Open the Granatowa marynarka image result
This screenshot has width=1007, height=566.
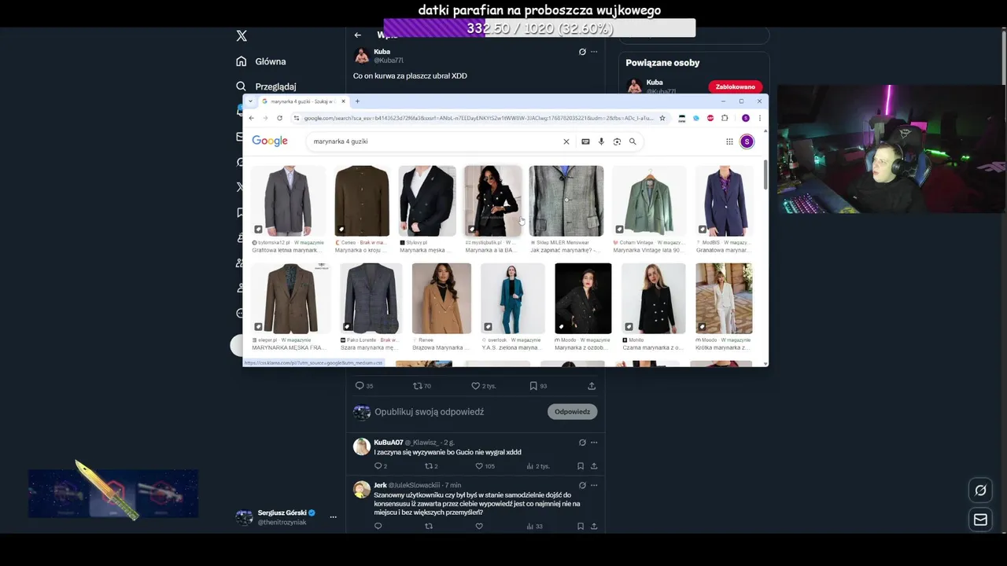pos(724,200)
